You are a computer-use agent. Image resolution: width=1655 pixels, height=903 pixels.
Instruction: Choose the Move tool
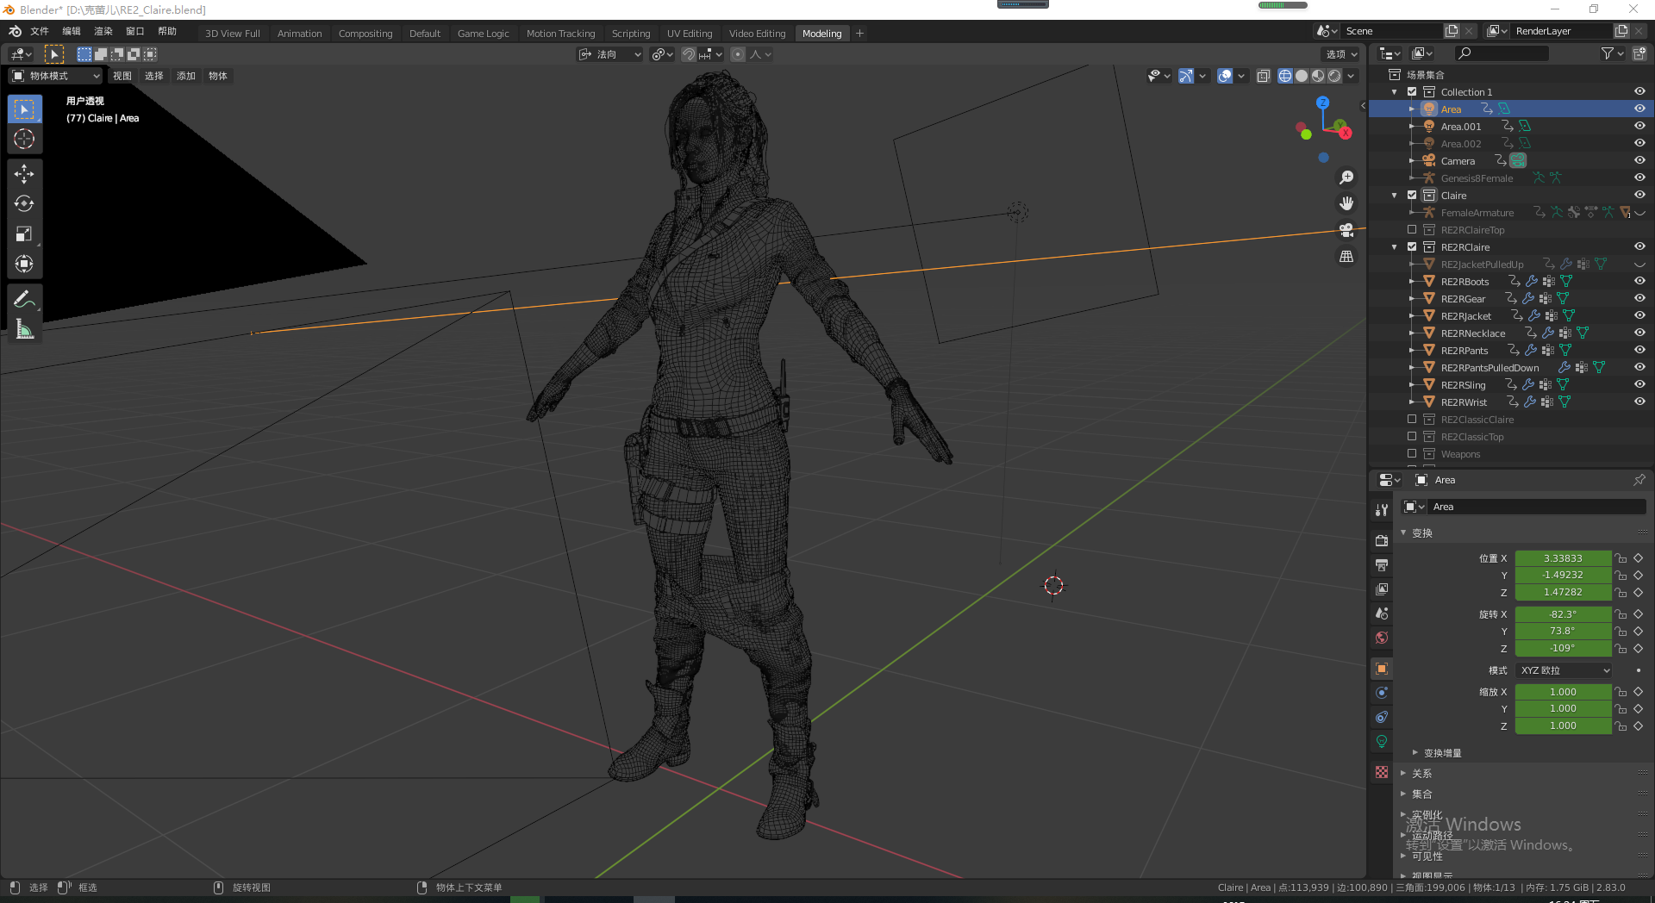click(24, 174)
